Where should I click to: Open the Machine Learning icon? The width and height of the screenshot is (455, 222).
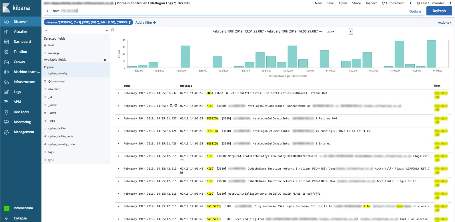[x=6, y=72]
